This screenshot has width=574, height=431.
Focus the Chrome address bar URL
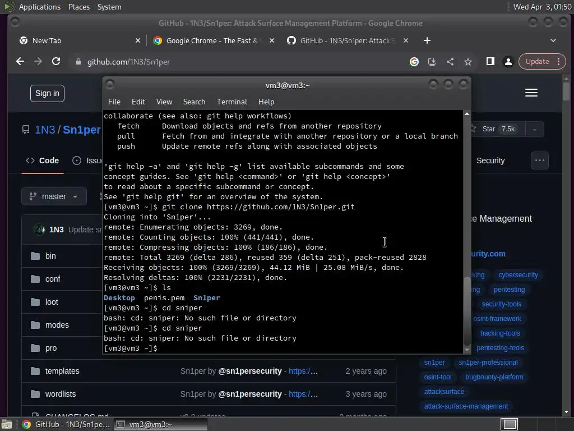point(128,62)
